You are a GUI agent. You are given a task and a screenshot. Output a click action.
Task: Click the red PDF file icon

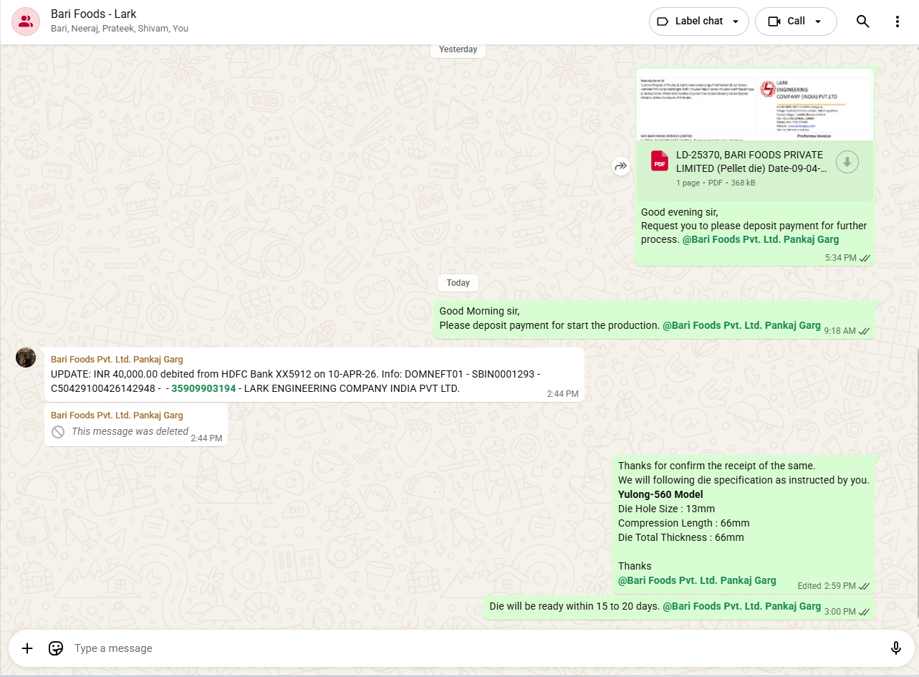pyautogui.click(x=659, y=161)
